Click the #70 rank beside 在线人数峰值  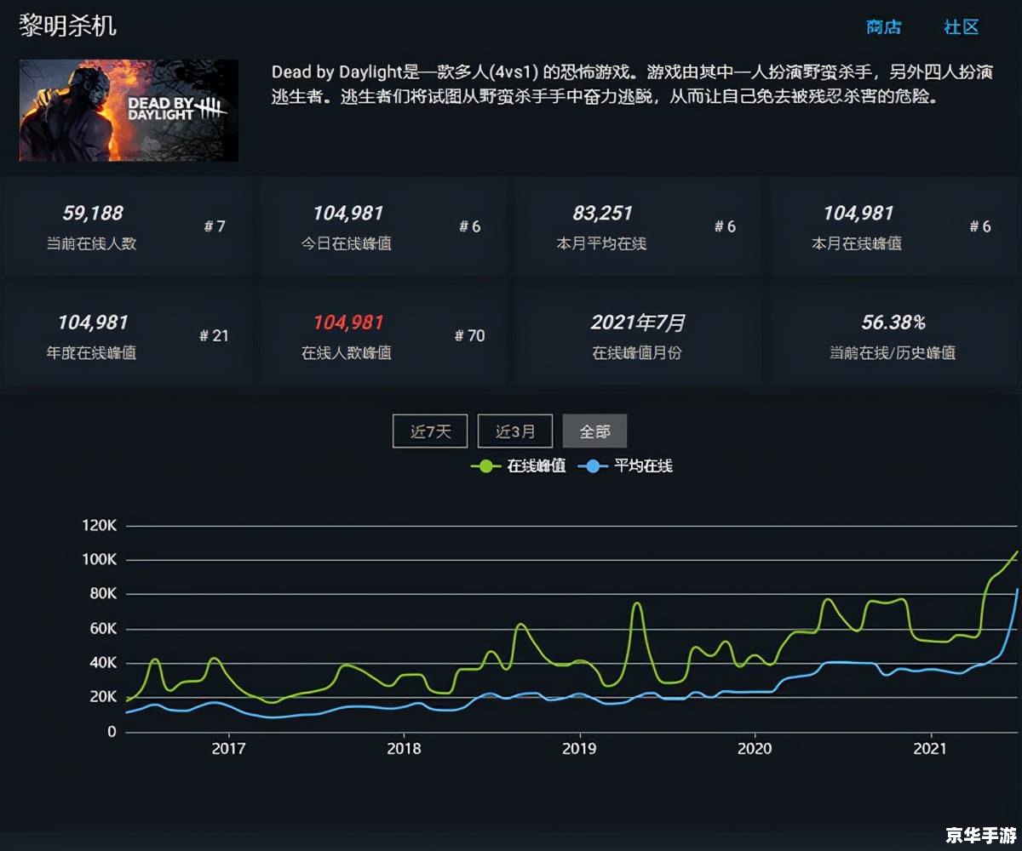tap(470, 335)
